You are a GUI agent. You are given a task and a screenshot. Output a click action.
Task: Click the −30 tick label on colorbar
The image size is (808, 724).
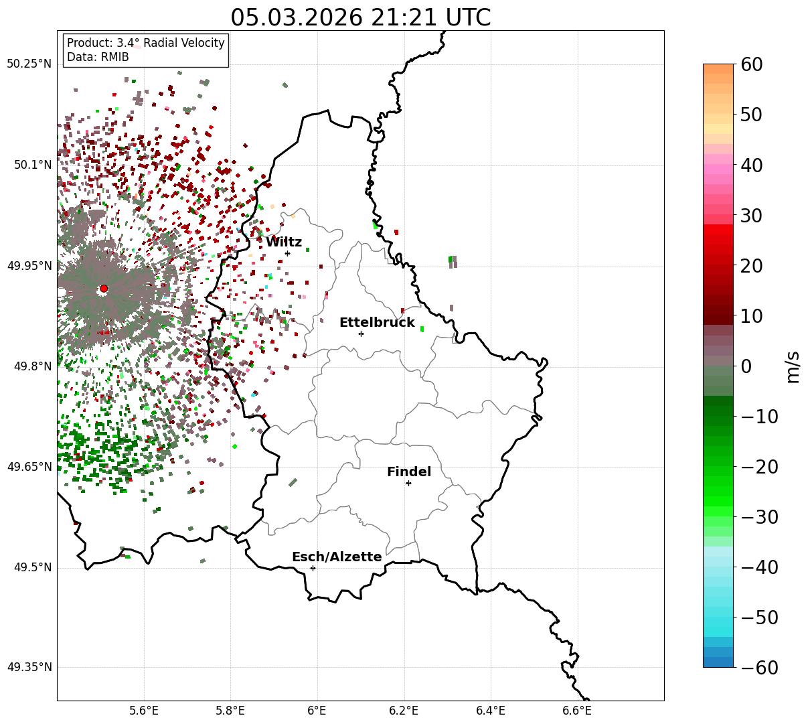(759, 517)
